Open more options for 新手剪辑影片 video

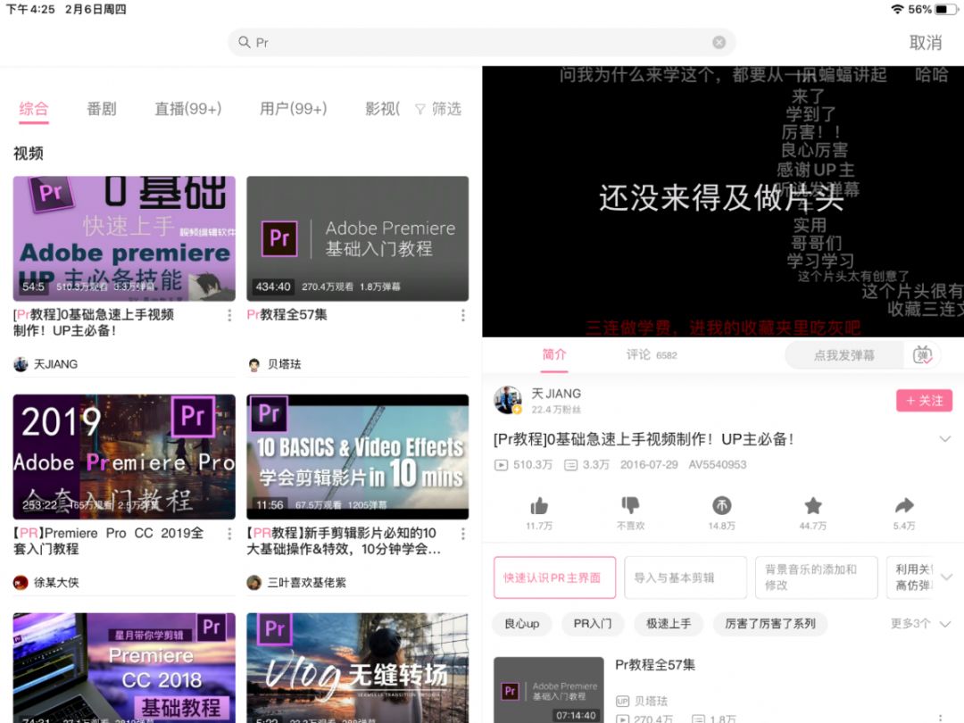[462, 534]
